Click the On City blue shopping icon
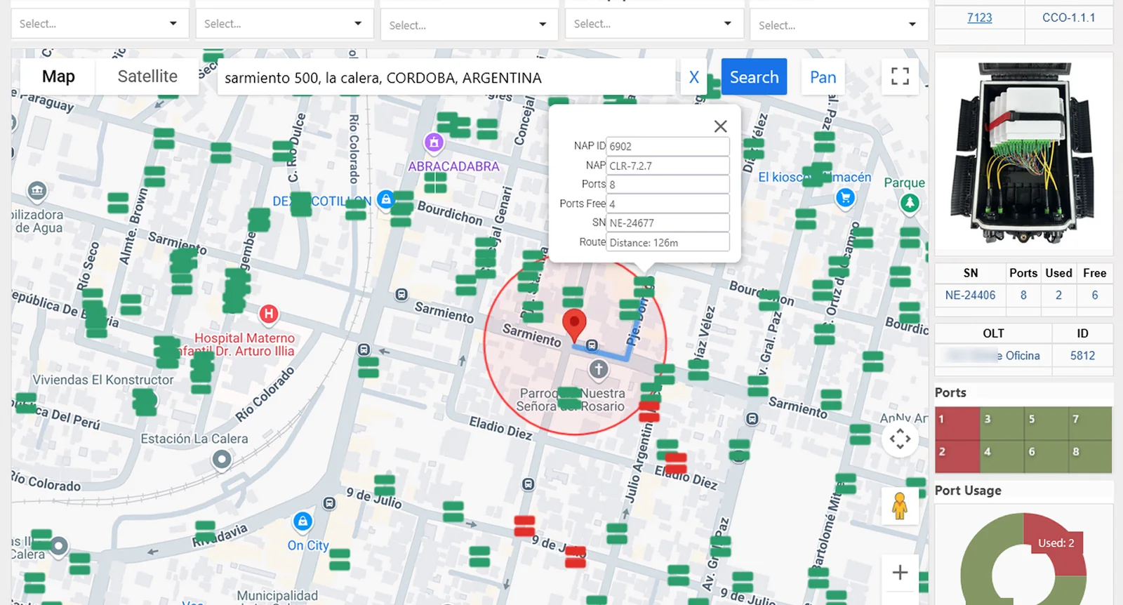 (x=303, y=521)
